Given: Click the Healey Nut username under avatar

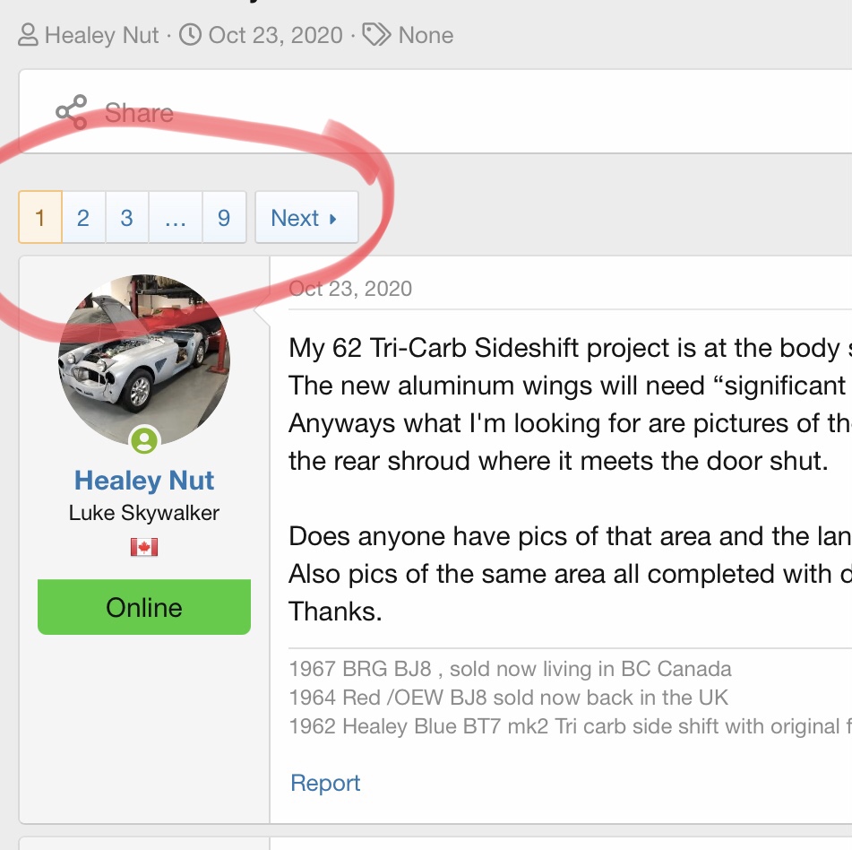Looking at the screenshot, I should click(x=144, y=481).
